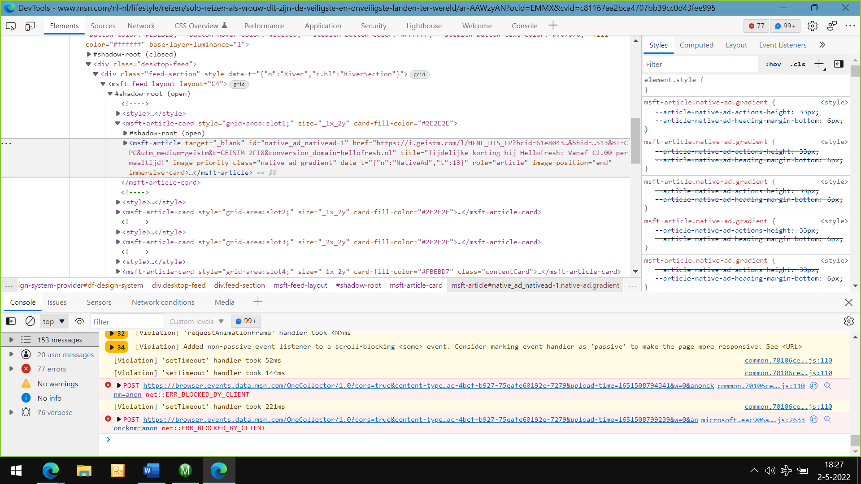
Task: Toggle the device emulation toolbar
Action: click(x=30, y=26)
